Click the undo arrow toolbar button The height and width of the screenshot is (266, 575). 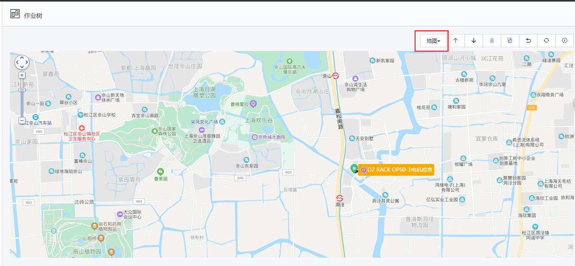[528, 41]
